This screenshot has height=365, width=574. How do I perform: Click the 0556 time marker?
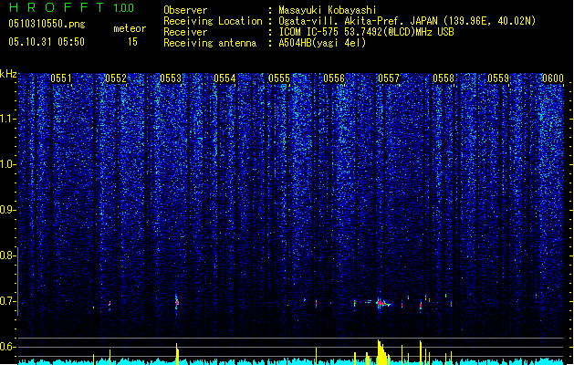(334, 78)
